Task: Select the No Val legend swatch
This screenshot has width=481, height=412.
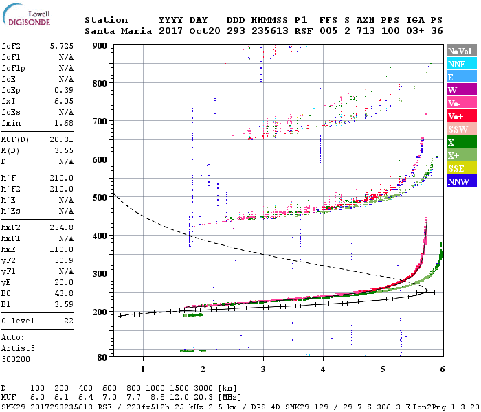Action: 462,51
